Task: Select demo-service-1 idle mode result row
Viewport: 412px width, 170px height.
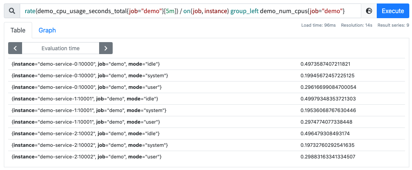Action: (x=206, y=99)
